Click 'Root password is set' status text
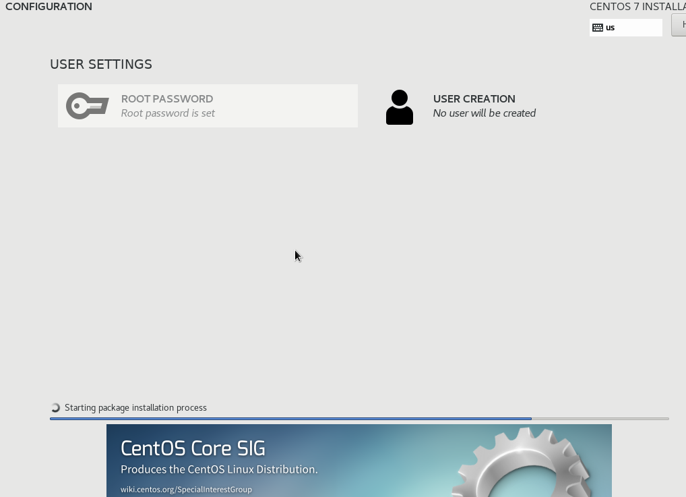This screenshot has width=686, height=497. pos(168,113)
